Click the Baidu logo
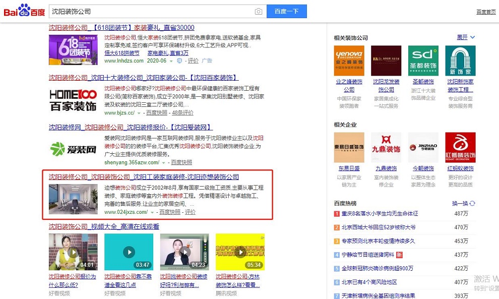The height and width of the screenshot is (299, 499). tap(24, 12)
